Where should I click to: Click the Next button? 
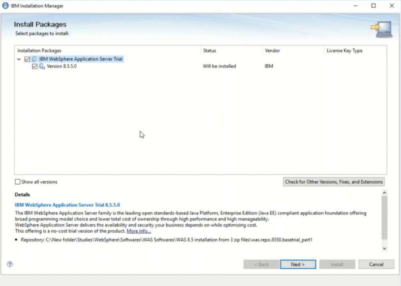coord(298,264)
